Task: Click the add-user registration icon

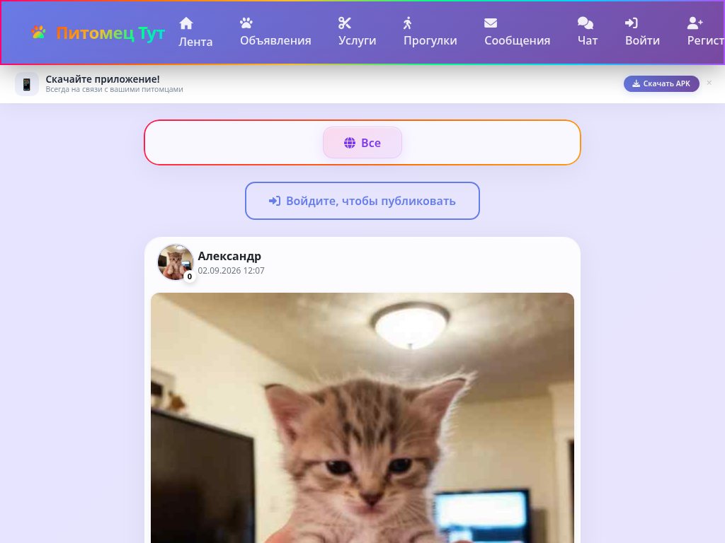Action: click(x=695, y=23)
